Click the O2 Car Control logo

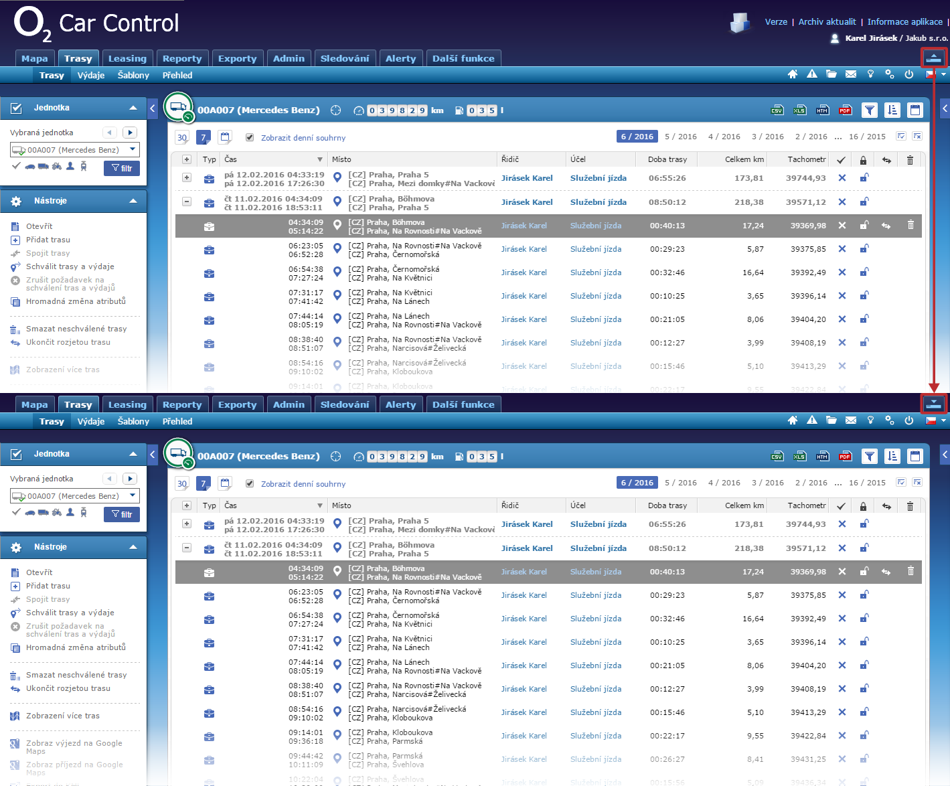[96, 23]
